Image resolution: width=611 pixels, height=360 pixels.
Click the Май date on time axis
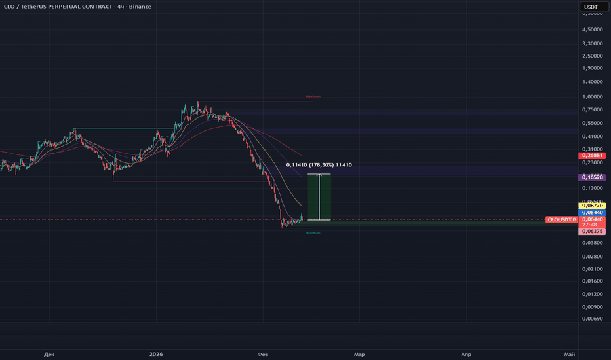pos(569,354)
